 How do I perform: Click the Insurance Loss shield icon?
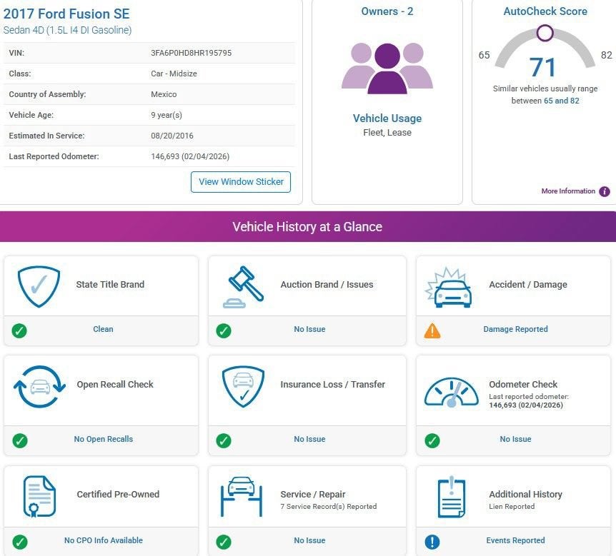click(x=243, y=387)
